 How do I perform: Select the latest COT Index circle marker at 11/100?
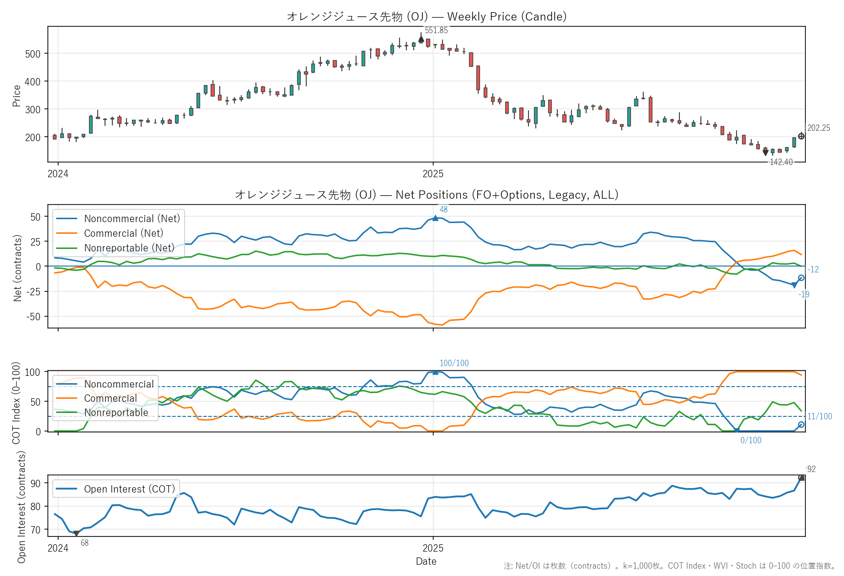[801, 425]
